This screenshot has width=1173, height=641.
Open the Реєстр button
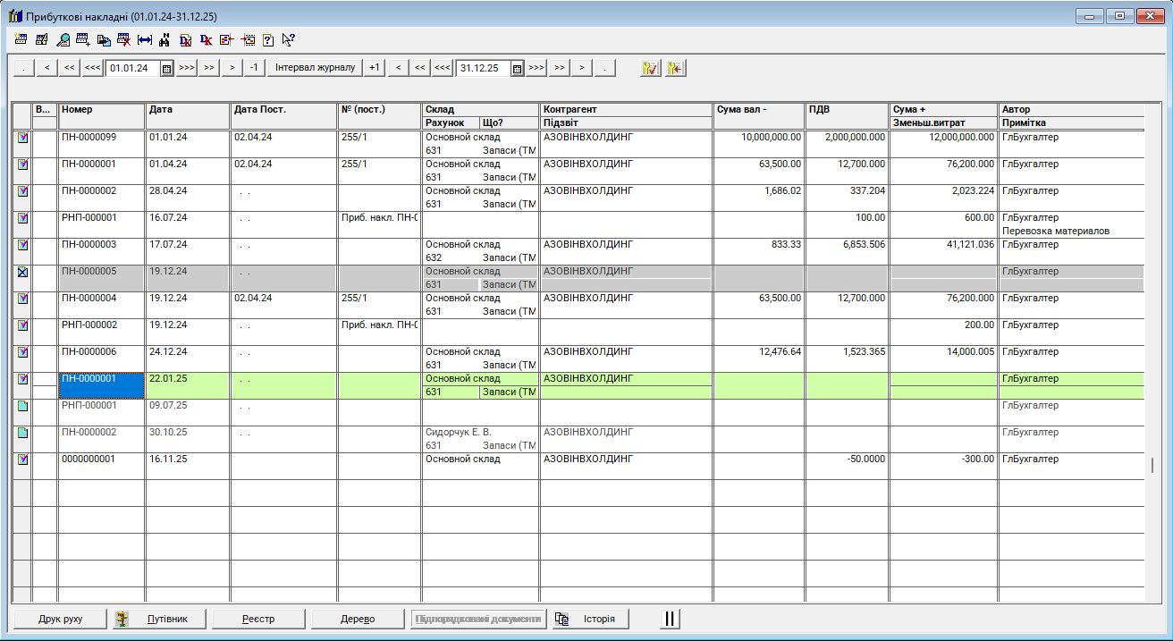click(258, 619)
